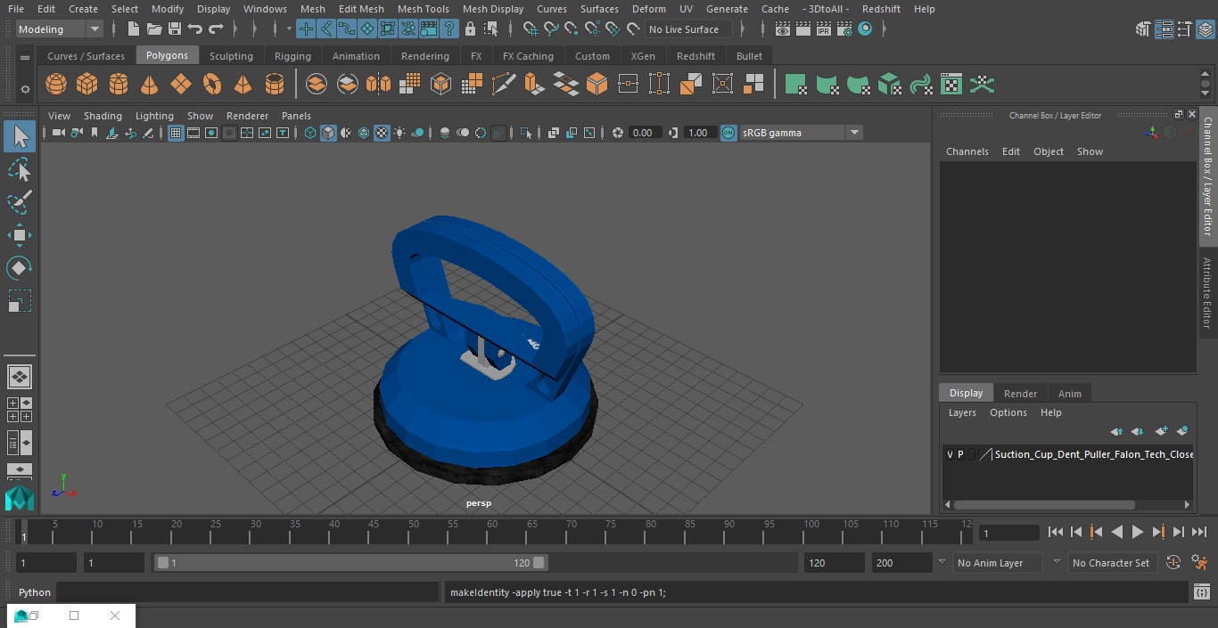The image size is (1218, 628).
Task: Open the sRGB gamma view transform dropdown
Action: (801, 133)
